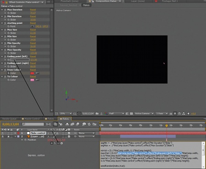The image size is (206, 169).
Task: Click the Draft 3D icon in the timeline
Action: 61,124
